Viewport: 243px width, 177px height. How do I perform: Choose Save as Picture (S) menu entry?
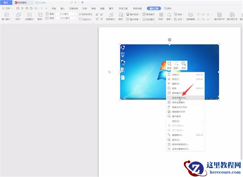click(185, 98)
